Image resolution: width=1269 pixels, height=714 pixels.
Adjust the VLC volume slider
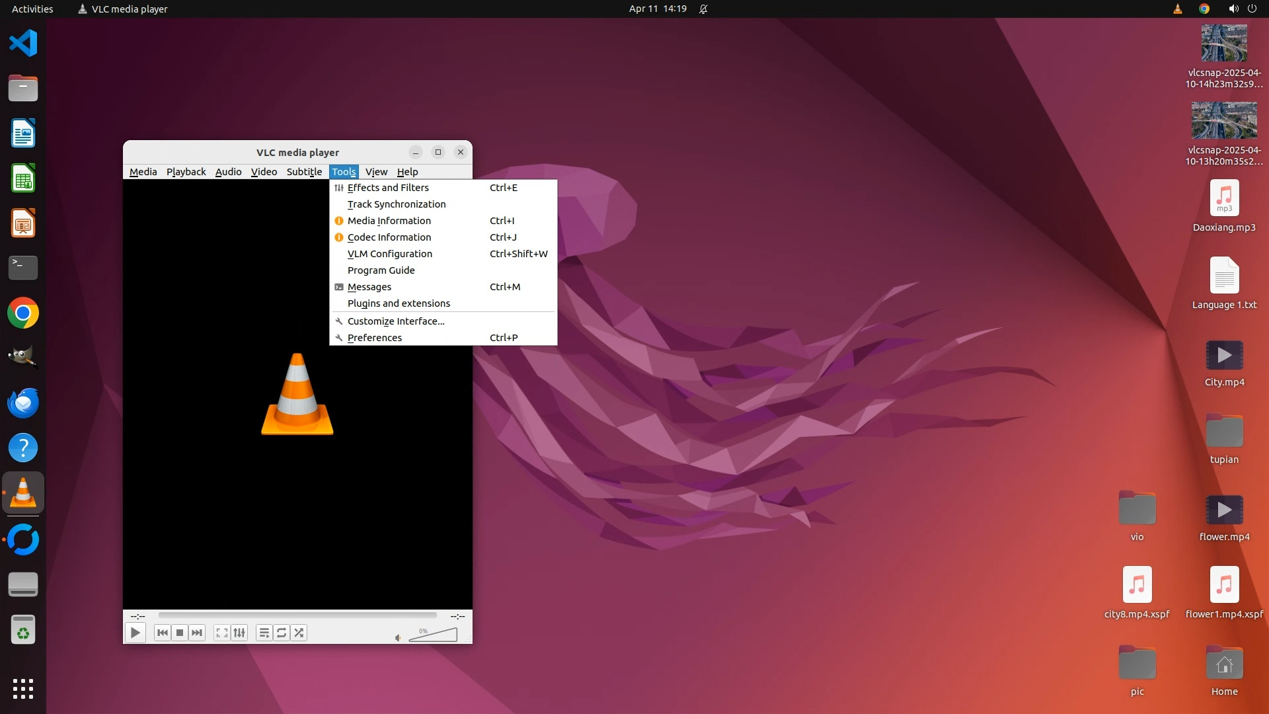tap(433, 635)
